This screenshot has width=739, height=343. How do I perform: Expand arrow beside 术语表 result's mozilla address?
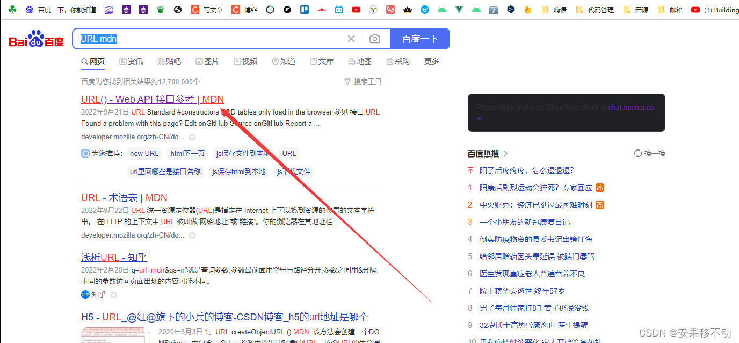(x=192, y=235)
